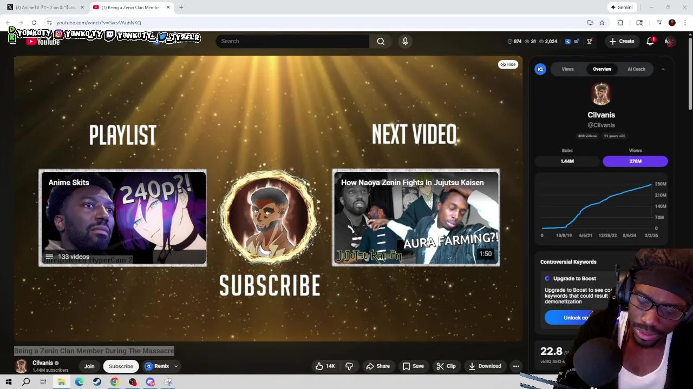The image size is (693, 389).
Task: Select the Subs stat toggle 1.44M
Action: coord(567,161)
